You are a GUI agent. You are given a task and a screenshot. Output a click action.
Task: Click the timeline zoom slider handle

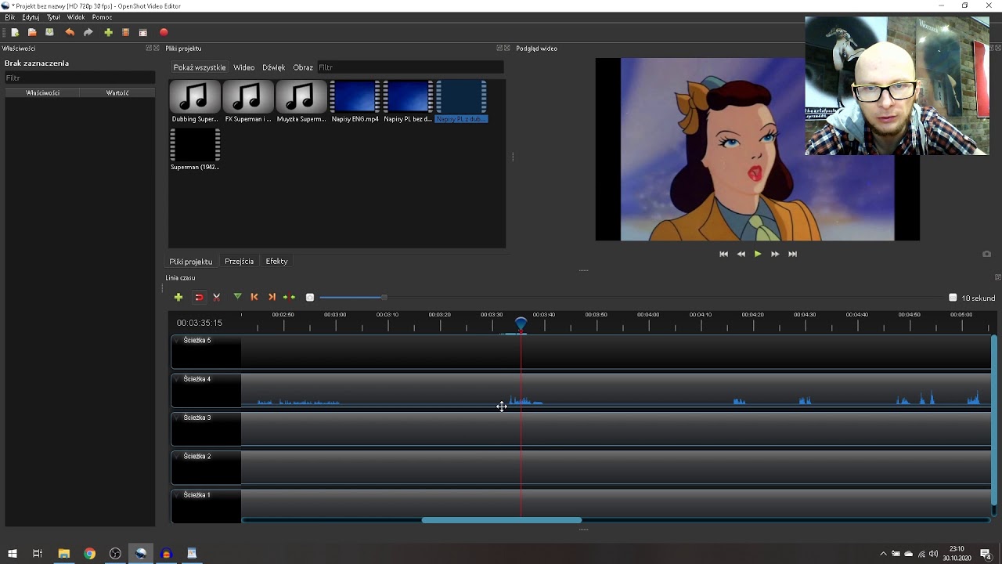pyautogui.click(x=384, y=297)
